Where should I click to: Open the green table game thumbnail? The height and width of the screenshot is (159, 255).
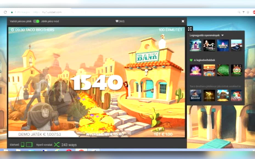[223, 70]
